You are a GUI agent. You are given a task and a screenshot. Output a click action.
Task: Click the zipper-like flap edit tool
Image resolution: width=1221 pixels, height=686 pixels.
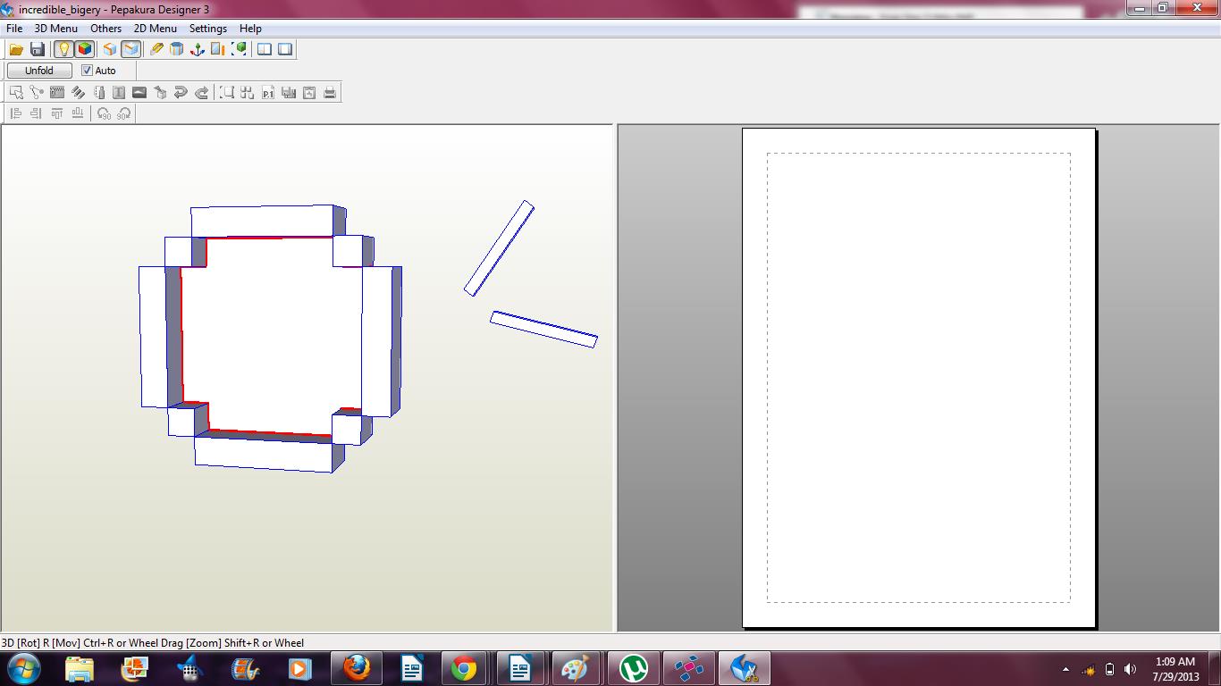(57, 92)
